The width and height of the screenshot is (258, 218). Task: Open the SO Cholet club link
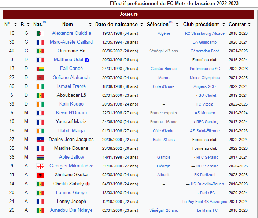coord(207,95)
